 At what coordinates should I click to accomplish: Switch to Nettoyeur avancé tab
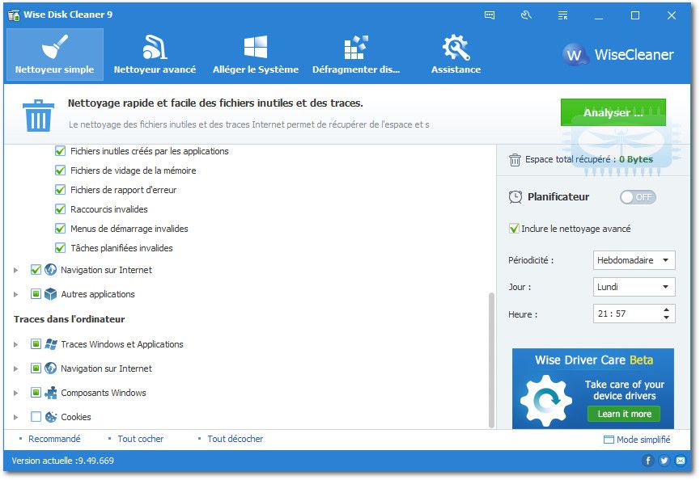tap(155, 55)
